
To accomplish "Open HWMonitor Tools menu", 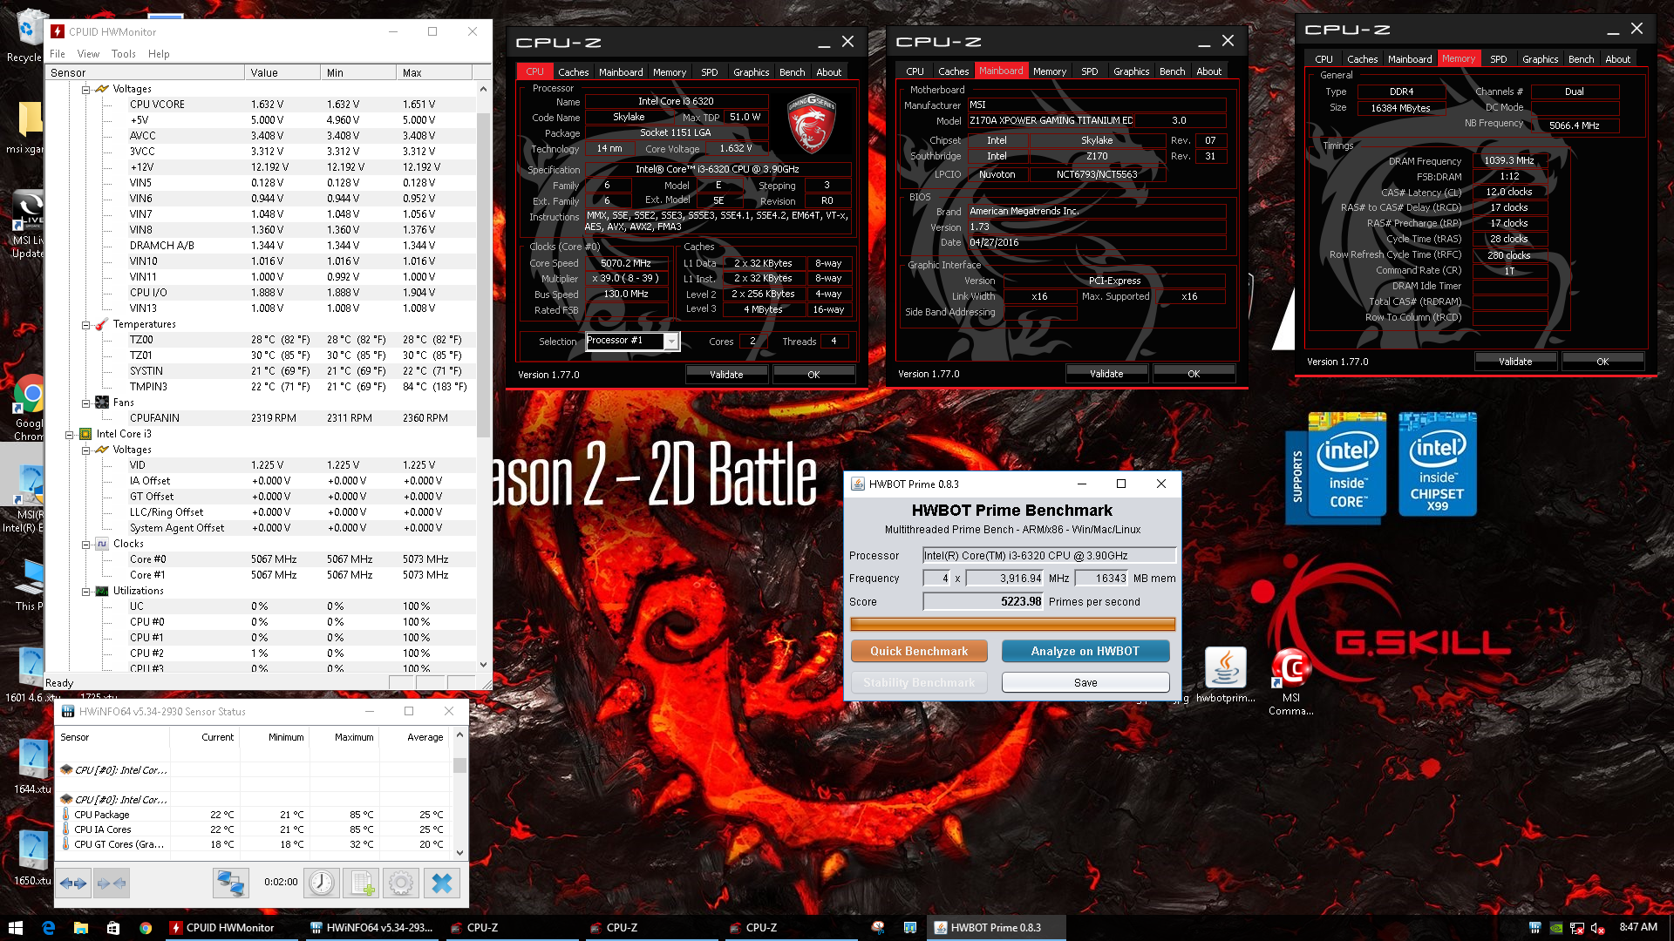I will pos(124,54).
